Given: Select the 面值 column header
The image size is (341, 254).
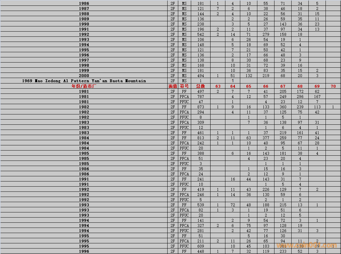Looking at the screenshot, I should (x=173, y=86).
